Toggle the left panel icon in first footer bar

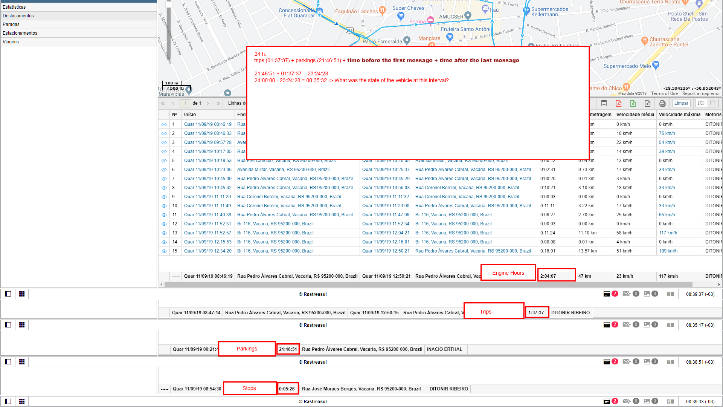tap(8, 294)
